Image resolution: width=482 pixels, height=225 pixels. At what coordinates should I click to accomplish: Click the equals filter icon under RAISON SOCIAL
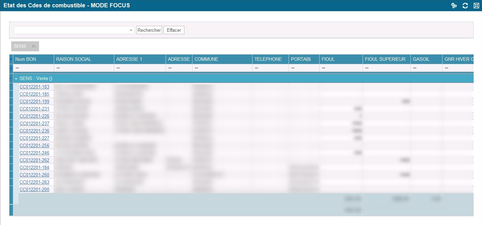(57, 68)
